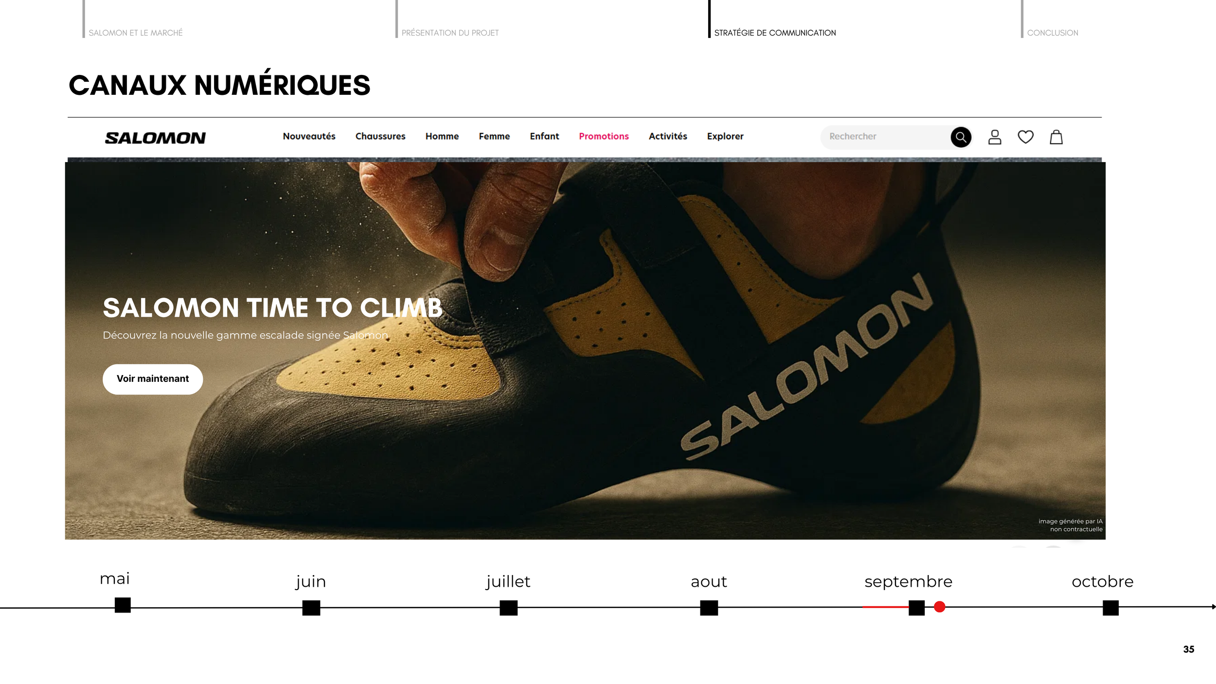1216x684 pixels.
Task: Open the shopping bag icon
Action: click(x=1056, y=137)
